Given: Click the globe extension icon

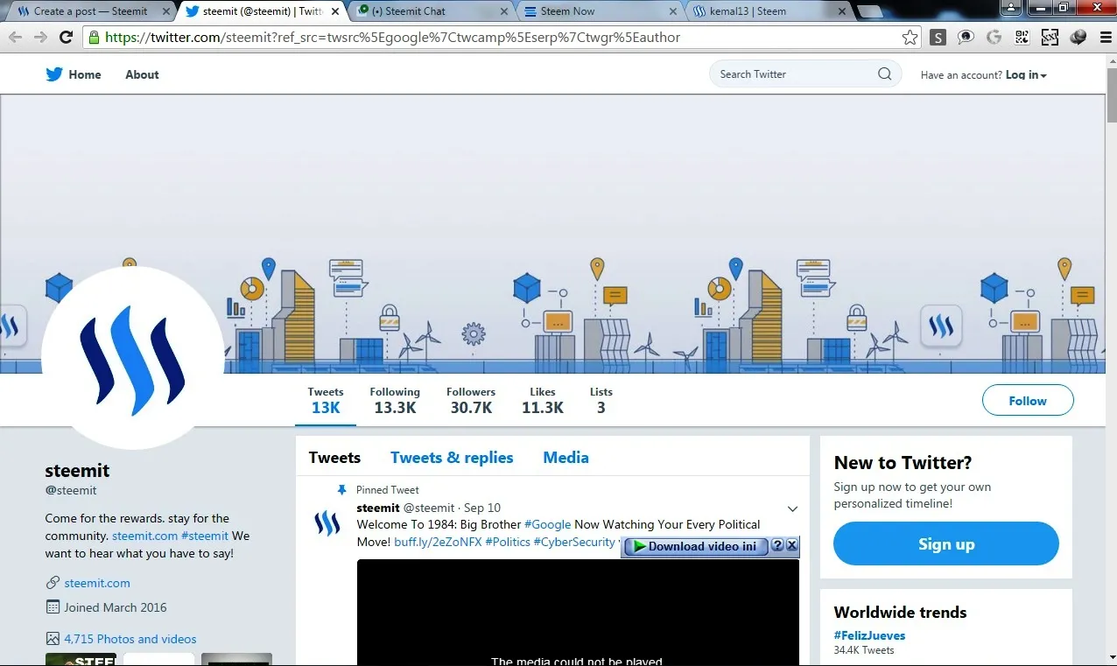Looking at the screenshot, I should click(x=1078, y=38).
